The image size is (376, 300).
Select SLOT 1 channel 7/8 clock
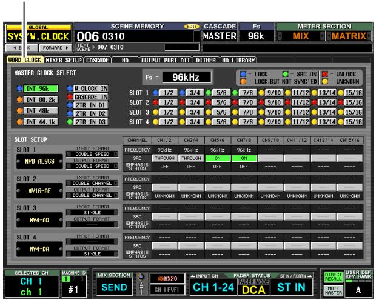pos(247,93)
